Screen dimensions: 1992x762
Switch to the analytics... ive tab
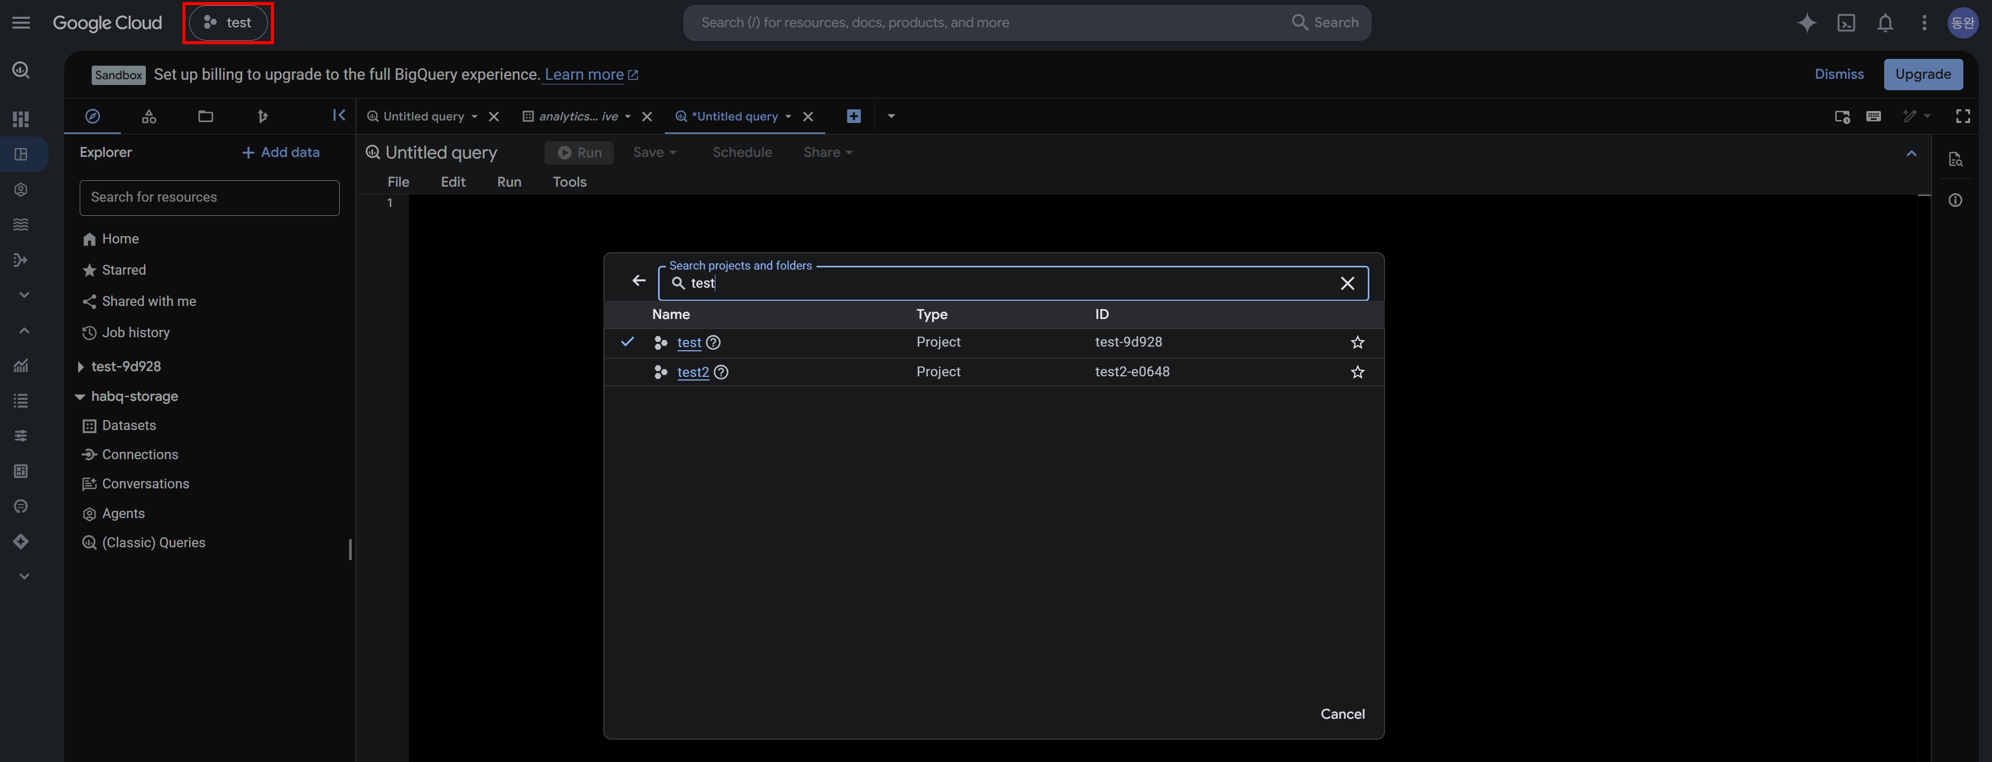578,116
